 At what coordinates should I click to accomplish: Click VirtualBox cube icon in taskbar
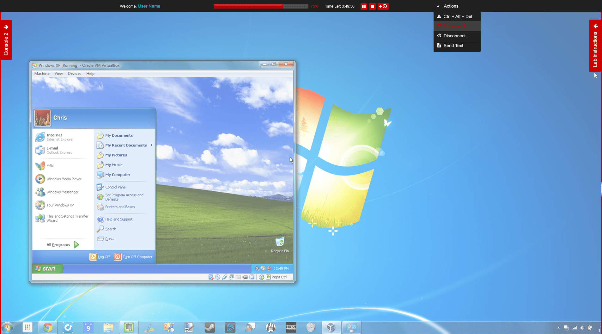pos(331,327)
